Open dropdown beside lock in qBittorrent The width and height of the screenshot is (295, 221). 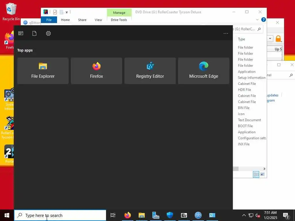pos(270,39)
